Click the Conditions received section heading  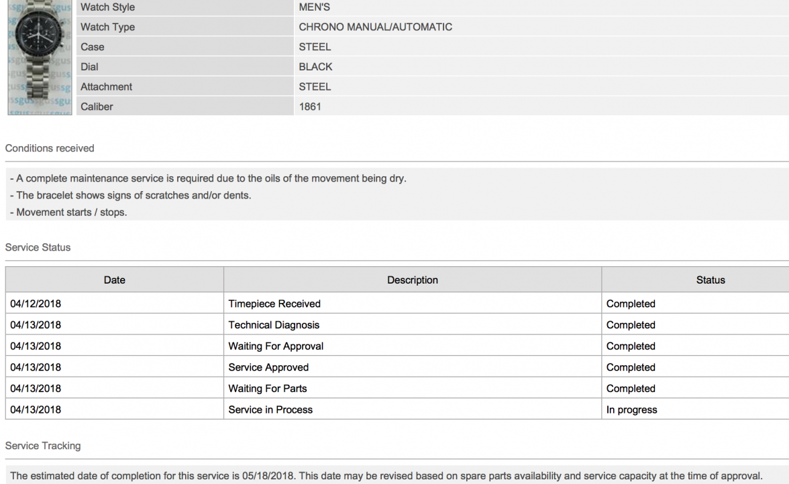tap(50, 148)
